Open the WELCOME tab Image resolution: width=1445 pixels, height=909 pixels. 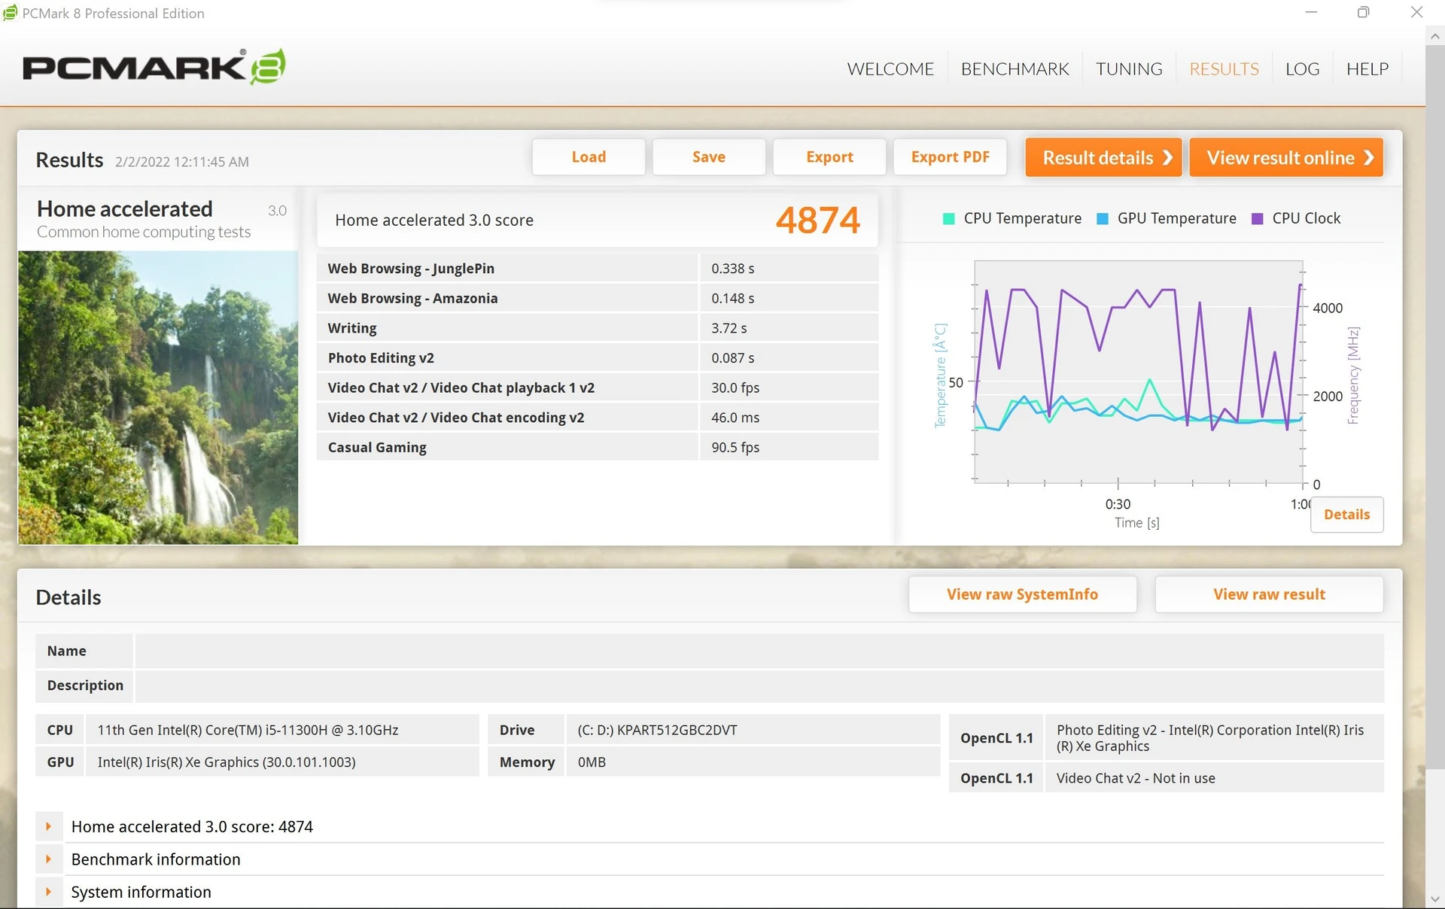[x=890, y=68]
